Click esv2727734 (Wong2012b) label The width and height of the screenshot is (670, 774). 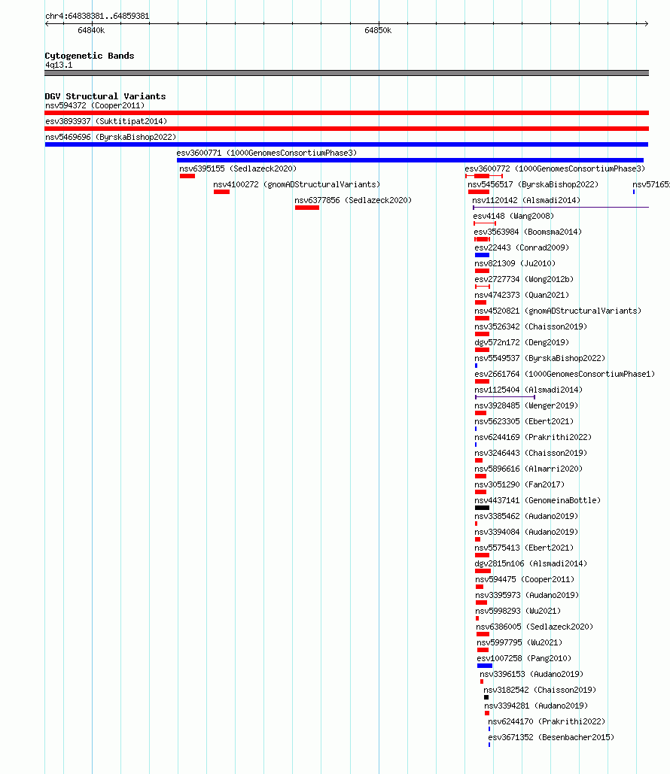pos(524,279)
